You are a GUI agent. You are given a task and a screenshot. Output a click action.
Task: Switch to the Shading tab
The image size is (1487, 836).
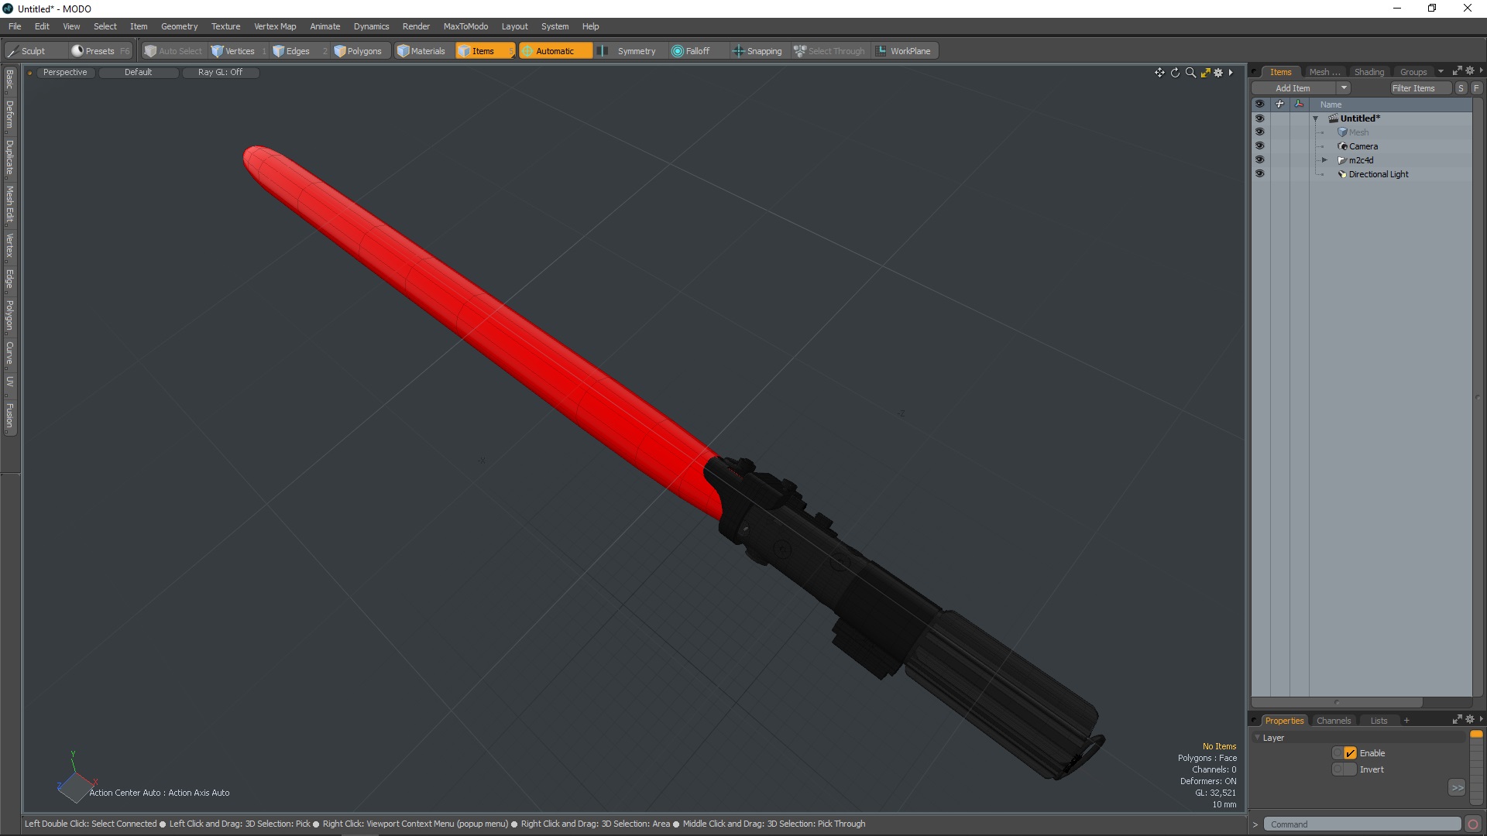click(x=1369, y=72)
